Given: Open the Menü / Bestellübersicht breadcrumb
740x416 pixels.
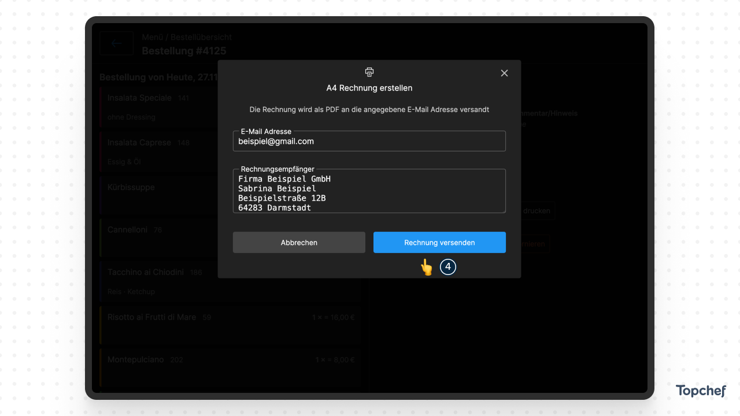Looking at the screenshot, I should (x=186, y=37).
